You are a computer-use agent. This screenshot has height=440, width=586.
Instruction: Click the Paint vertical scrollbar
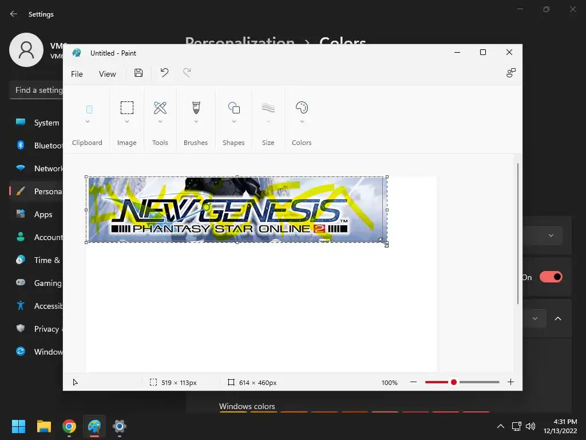[517, 234]
